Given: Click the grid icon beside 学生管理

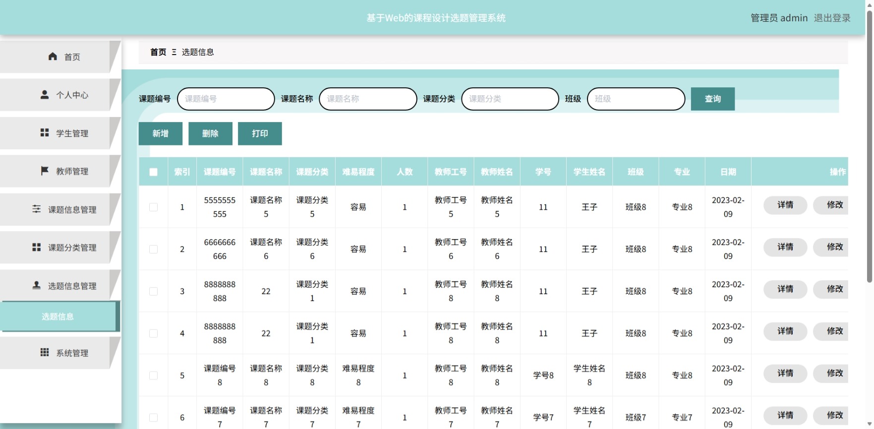Looking at the screenshot, I should [x=45, y=132].
